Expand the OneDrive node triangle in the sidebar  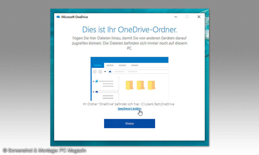click(93, 92)
